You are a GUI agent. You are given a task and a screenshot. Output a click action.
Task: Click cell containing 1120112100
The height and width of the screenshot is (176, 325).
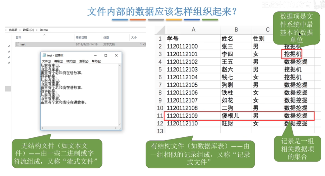pos(193,46)
